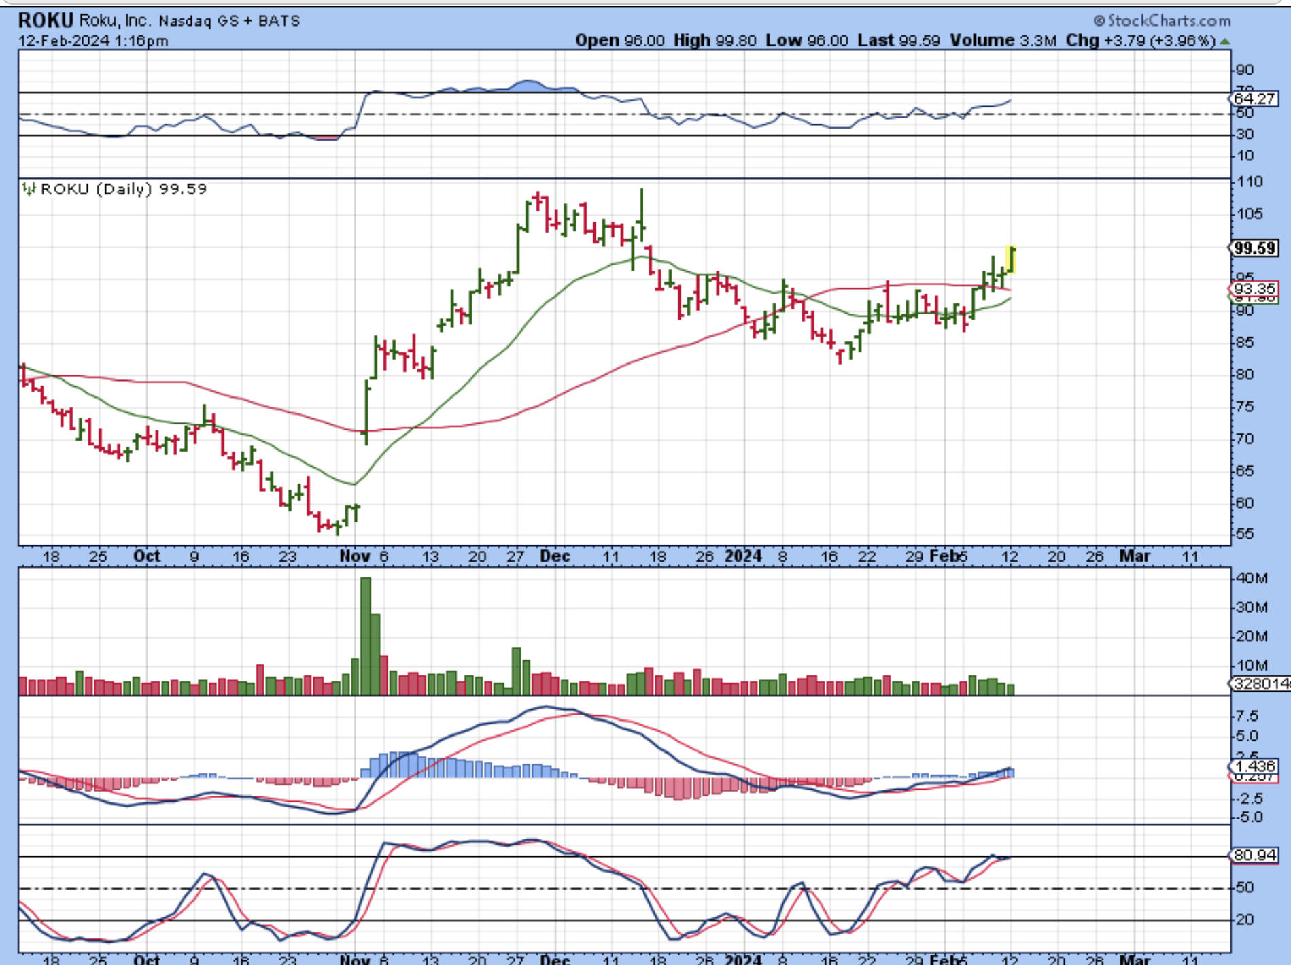
Task: Click the bold ROKU ticker symbol in header
Action: click(45, 20)
